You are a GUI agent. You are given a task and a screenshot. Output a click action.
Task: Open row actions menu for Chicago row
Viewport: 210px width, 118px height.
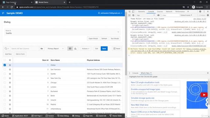(x=10, y=83)
